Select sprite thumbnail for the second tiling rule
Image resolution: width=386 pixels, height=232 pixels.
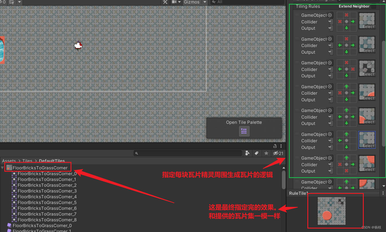click(367, 44)
